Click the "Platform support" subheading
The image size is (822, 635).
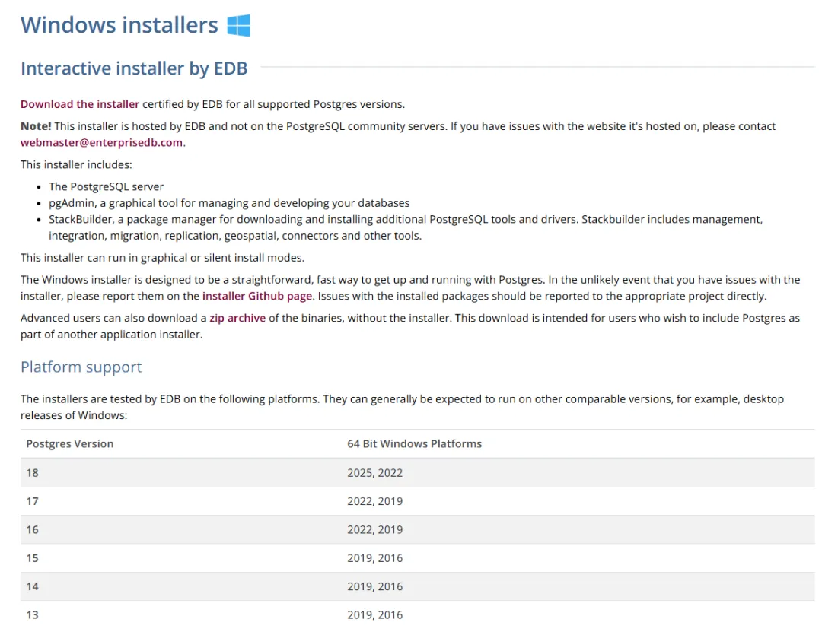81,367
